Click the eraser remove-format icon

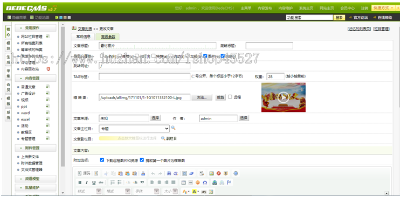point(191,173)
